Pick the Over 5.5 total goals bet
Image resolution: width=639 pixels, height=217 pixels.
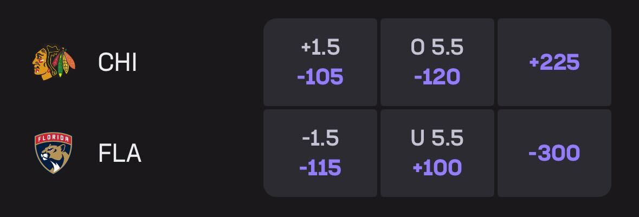tap(437, 62)
